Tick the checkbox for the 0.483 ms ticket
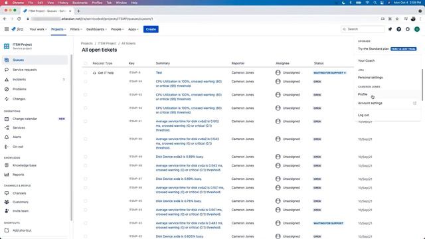425x239 pixels. (x=86, y=223)
